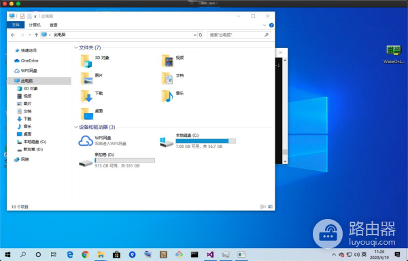408x261 pixels.
Task: Click the forward navigation arrow
Action: tap(22, 35)
